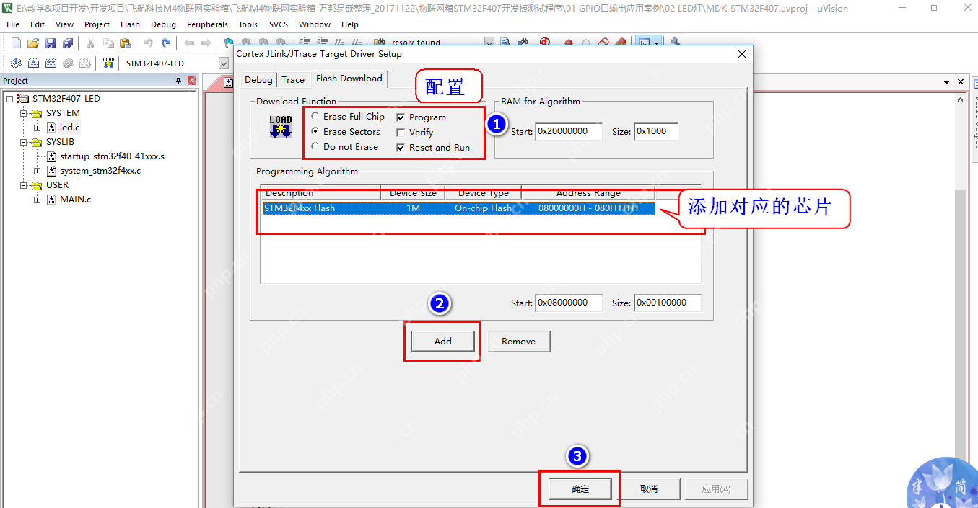Click the Save file toolbar icon
Screen dimensions: 978x508
[x=51, y=43]
